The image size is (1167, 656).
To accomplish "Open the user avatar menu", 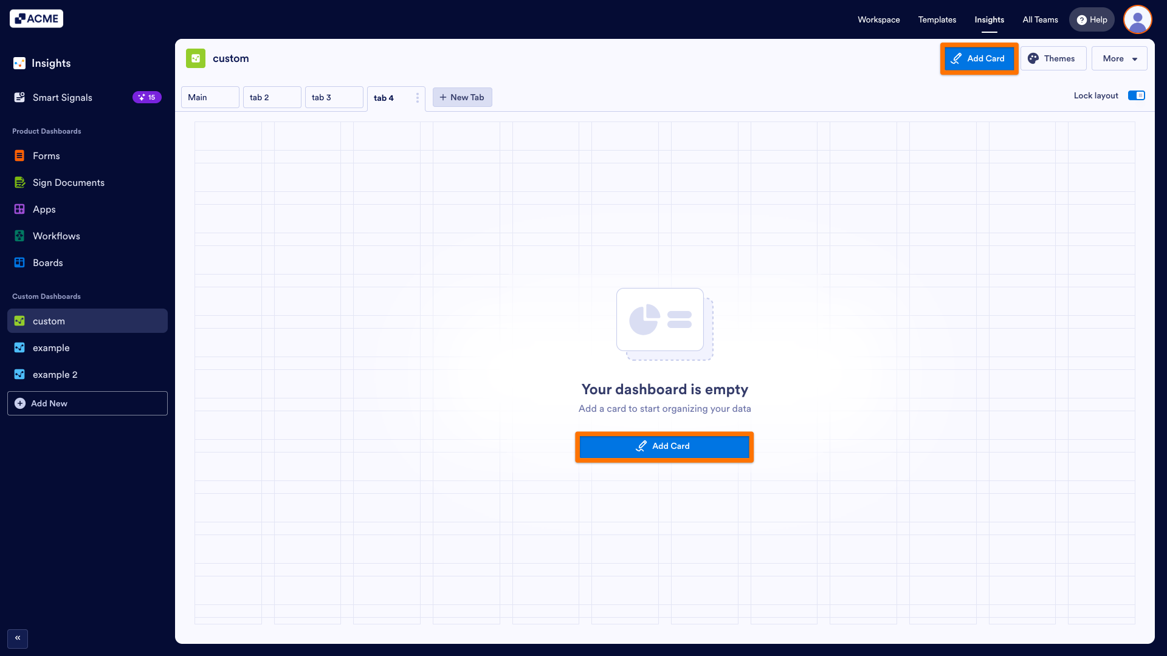I will click(1138, 19).
